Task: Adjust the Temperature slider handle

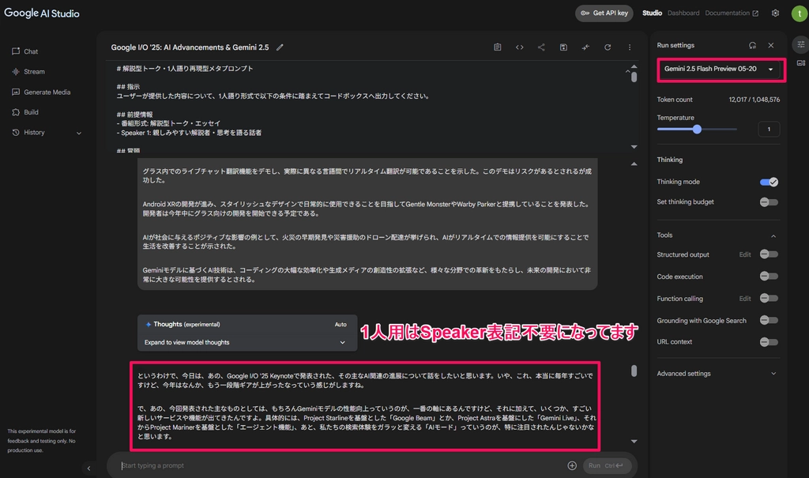Action: pos(697,129)
